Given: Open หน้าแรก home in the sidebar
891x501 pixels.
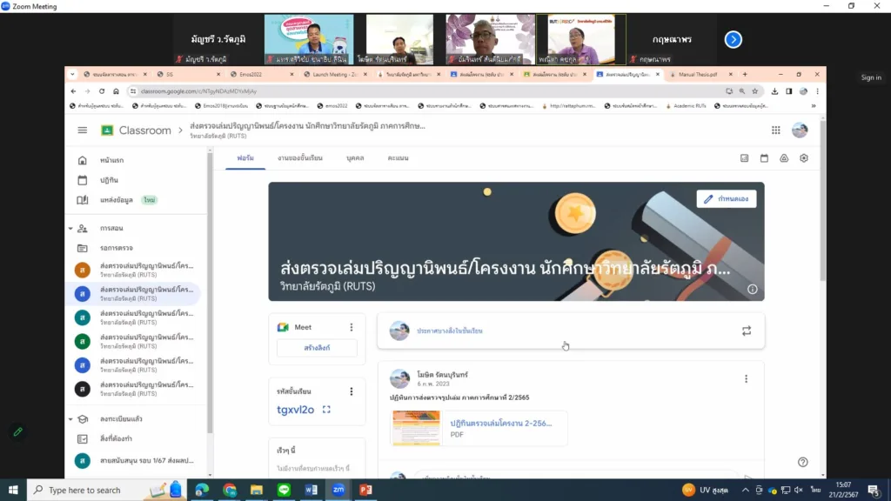Looking at the screenshot, I should (x=112, y=160).
